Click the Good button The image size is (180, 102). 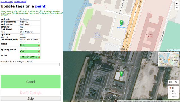coord(31,82)
